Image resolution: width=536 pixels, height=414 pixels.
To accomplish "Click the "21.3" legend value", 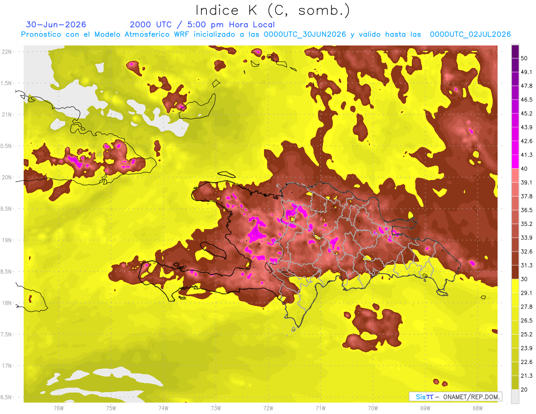I will tap(527, 376).
